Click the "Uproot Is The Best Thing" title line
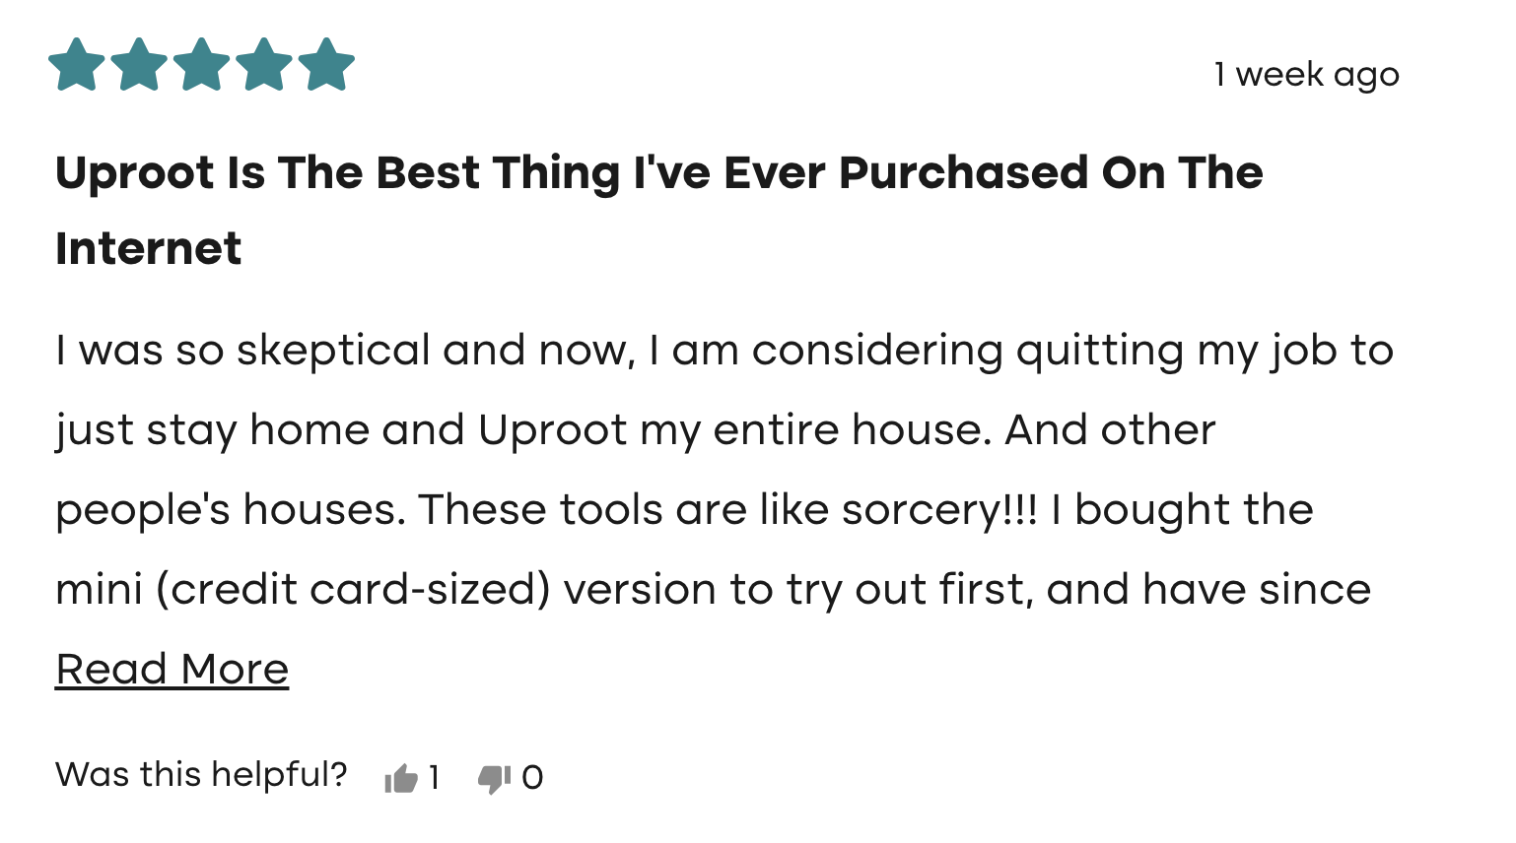The width and height of the screenshot is (1516, 843). click(658, 173)
